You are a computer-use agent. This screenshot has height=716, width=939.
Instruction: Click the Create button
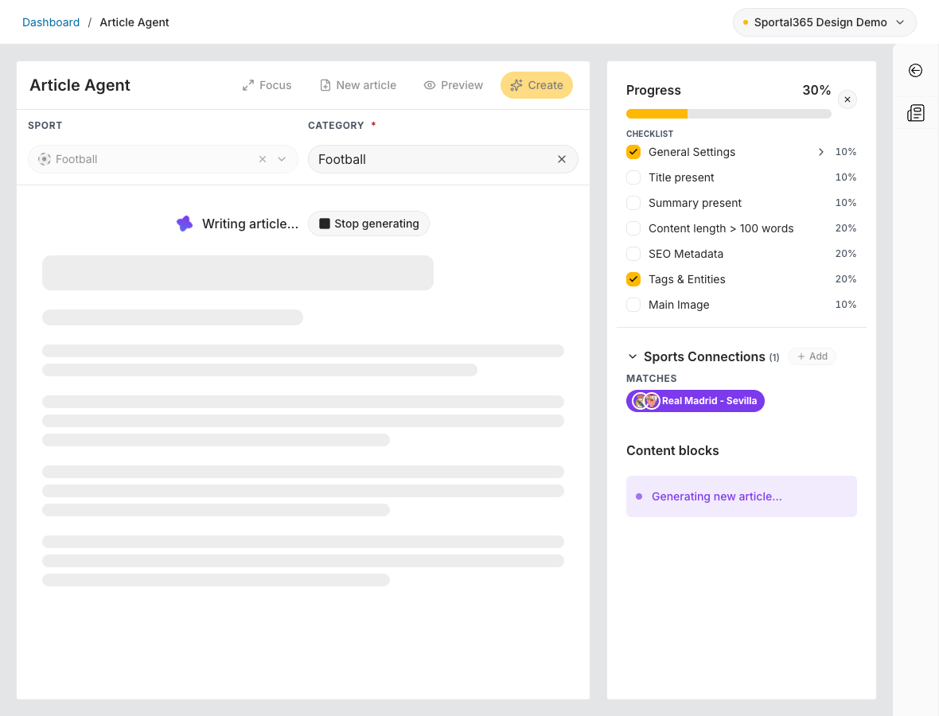coord(536,85)
